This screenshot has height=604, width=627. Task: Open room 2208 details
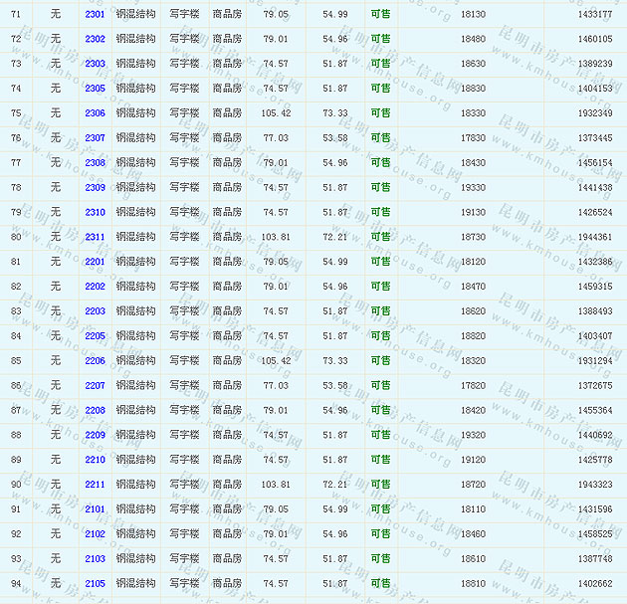click(95, 410)
